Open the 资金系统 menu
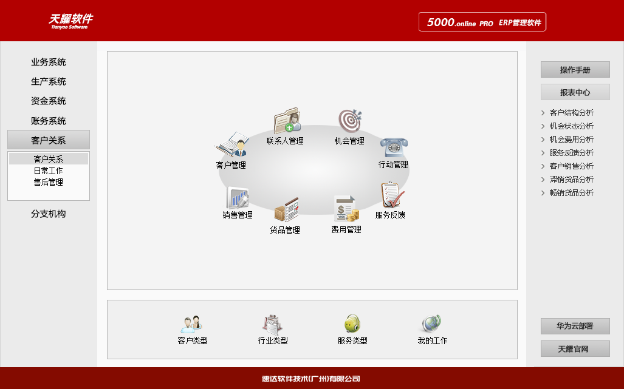The width and height of the screenshot is (624, 389). 49,101
